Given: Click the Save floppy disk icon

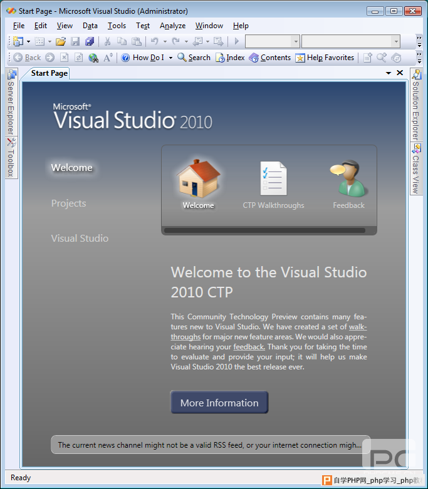Looking at the screenshot, I should tap(75, 41).
